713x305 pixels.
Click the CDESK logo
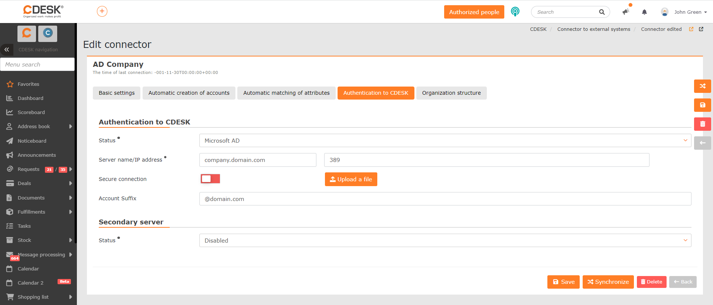43,11
